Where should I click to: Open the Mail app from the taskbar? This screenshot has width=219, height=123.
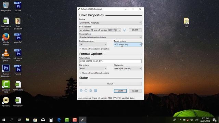point(43,120)
